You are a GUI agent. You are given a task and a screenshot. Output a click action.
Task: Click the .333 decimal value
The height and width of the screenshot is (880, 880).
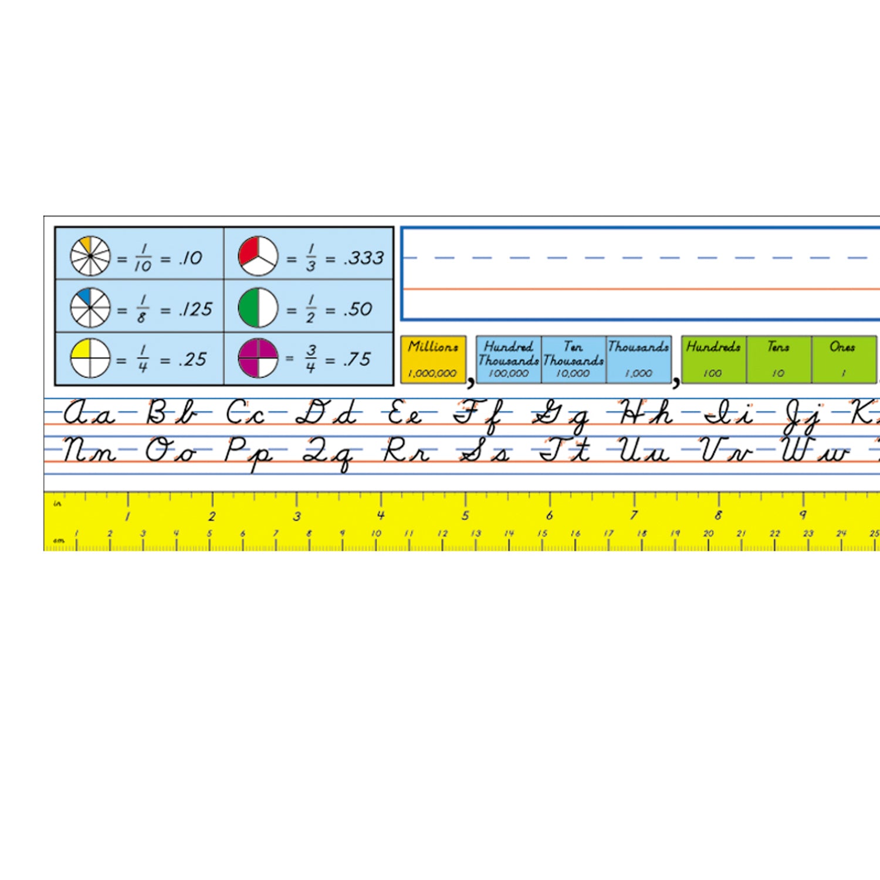tap(364, 258)
